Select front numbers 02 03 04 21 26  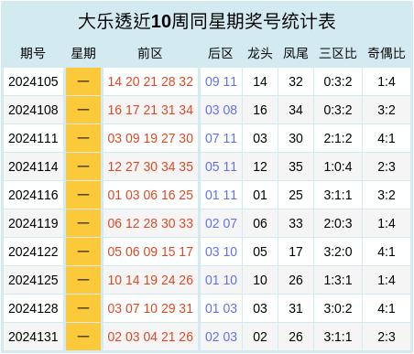[x=150, y=337]
